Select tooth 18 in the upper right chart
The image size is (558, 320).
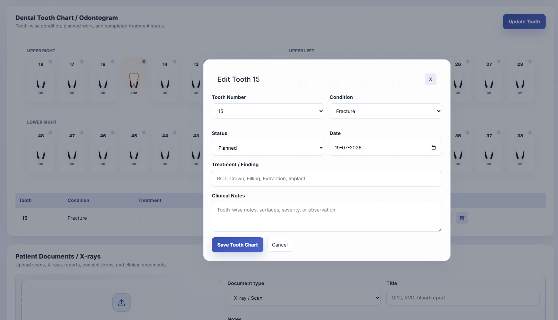click(x=41, y=80)
